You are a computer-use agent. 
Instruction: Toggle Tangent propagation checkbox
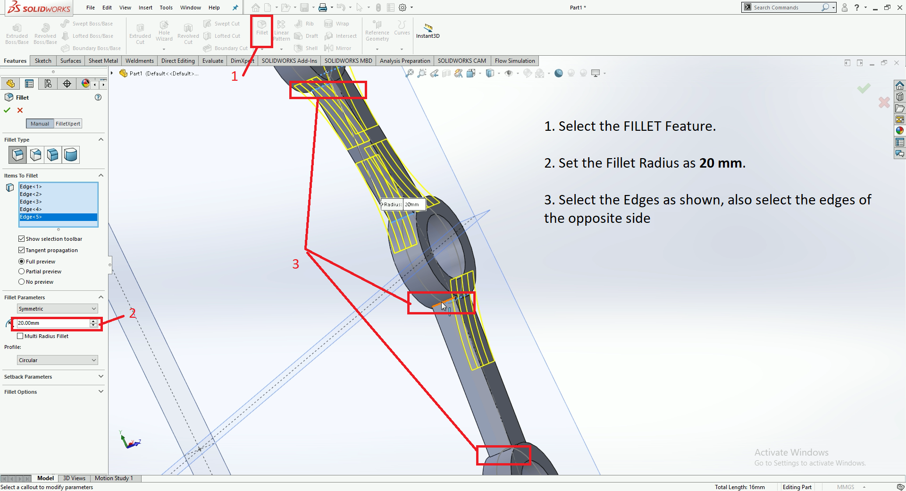21,250
